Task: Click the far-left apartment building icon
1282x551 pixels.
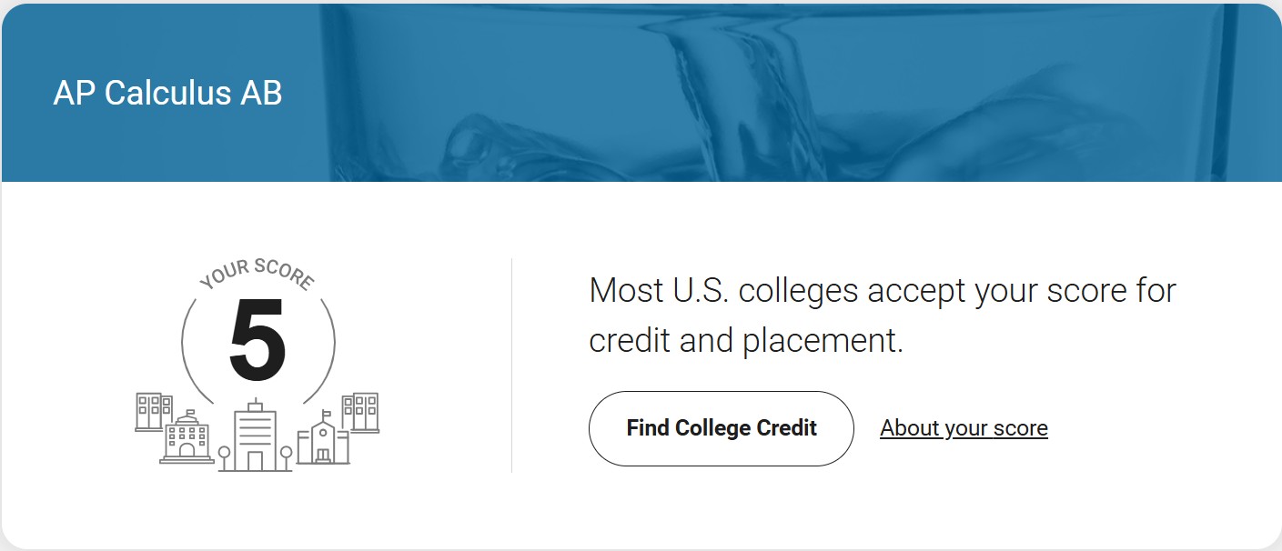Action: (x=153, y=411)
